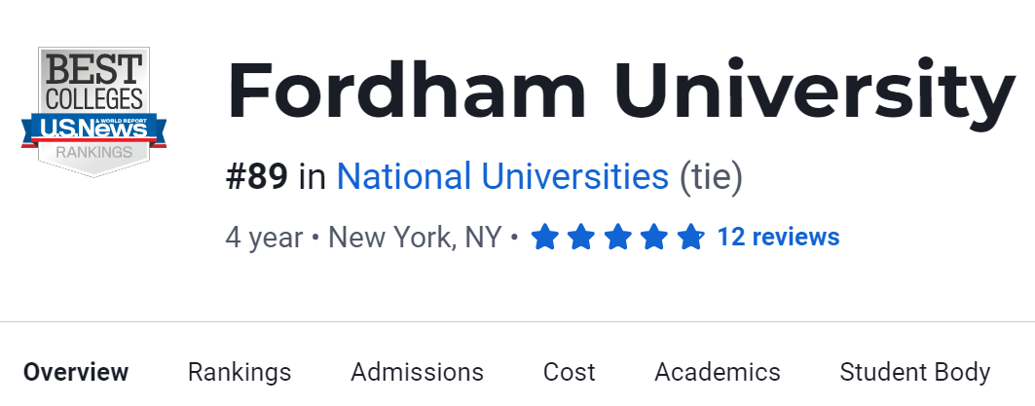This screenshot has height=406, width=1035.
Task: Click the "(tie)" text after the ranking
Action: (710, 177)
